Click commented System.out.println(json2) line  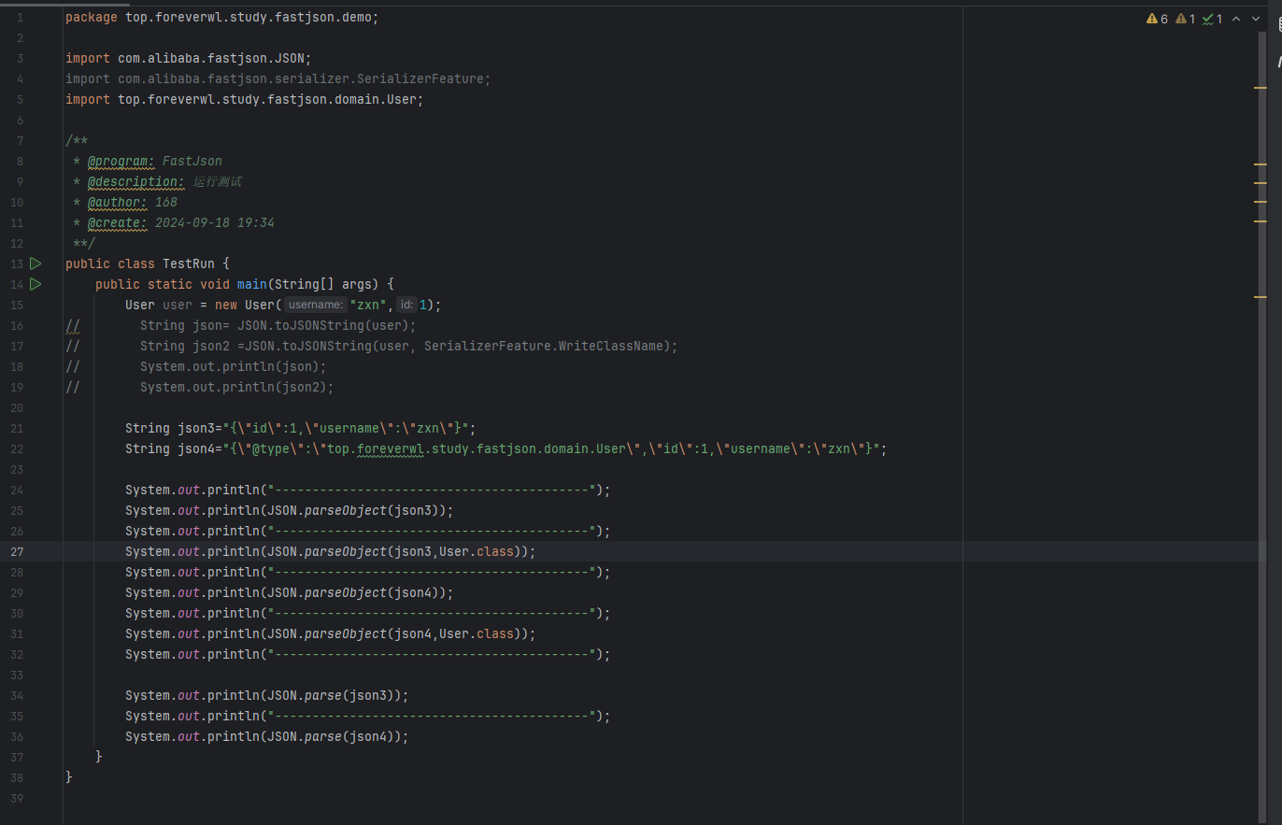(237, 387)
